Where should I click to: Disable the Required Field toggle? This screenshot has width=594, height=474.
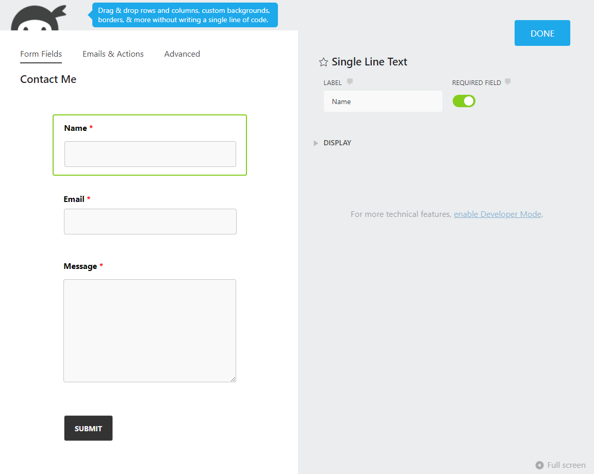pyautogui.click(x=464, y=101)
